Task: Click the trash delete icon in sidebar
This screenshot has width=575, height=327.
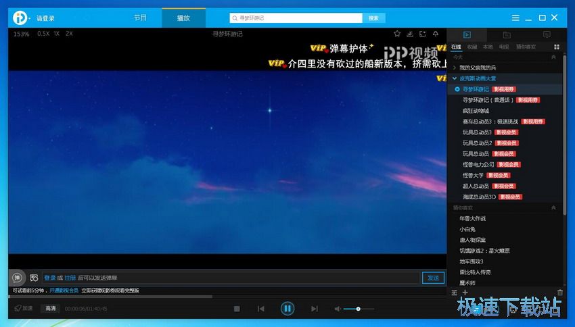Action: [560, 293]
